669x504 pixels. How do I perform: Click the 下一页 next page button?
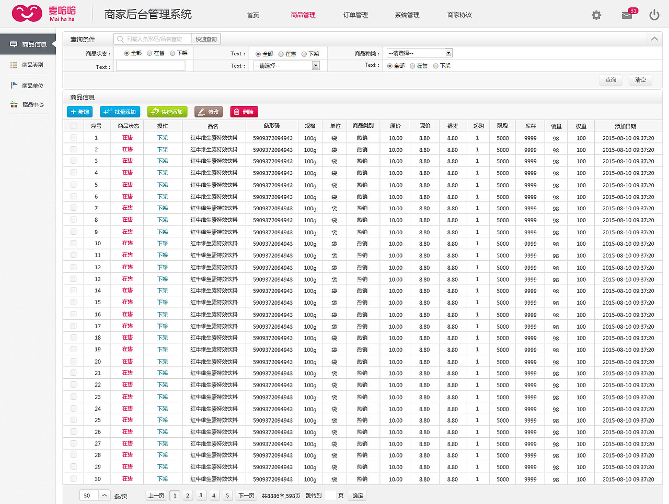[246, 496]
